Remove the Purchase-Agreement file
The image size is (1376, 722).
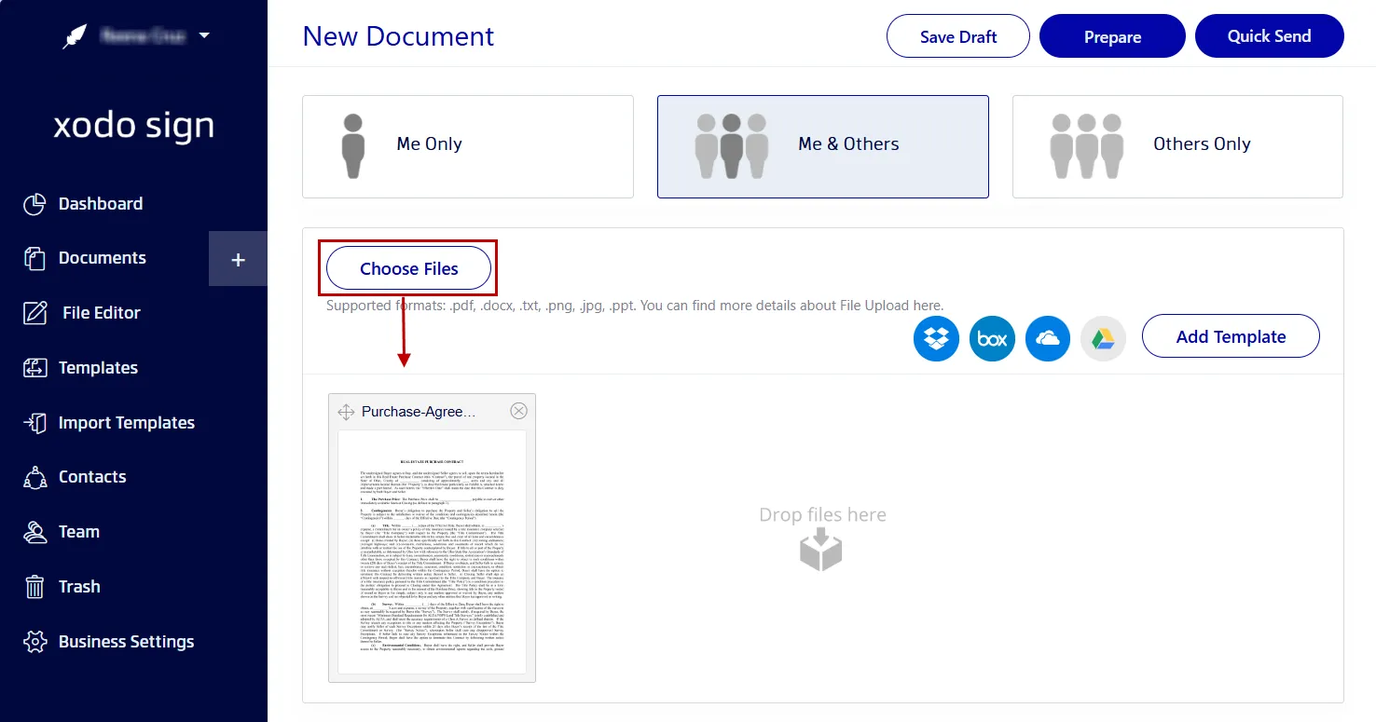518,410
